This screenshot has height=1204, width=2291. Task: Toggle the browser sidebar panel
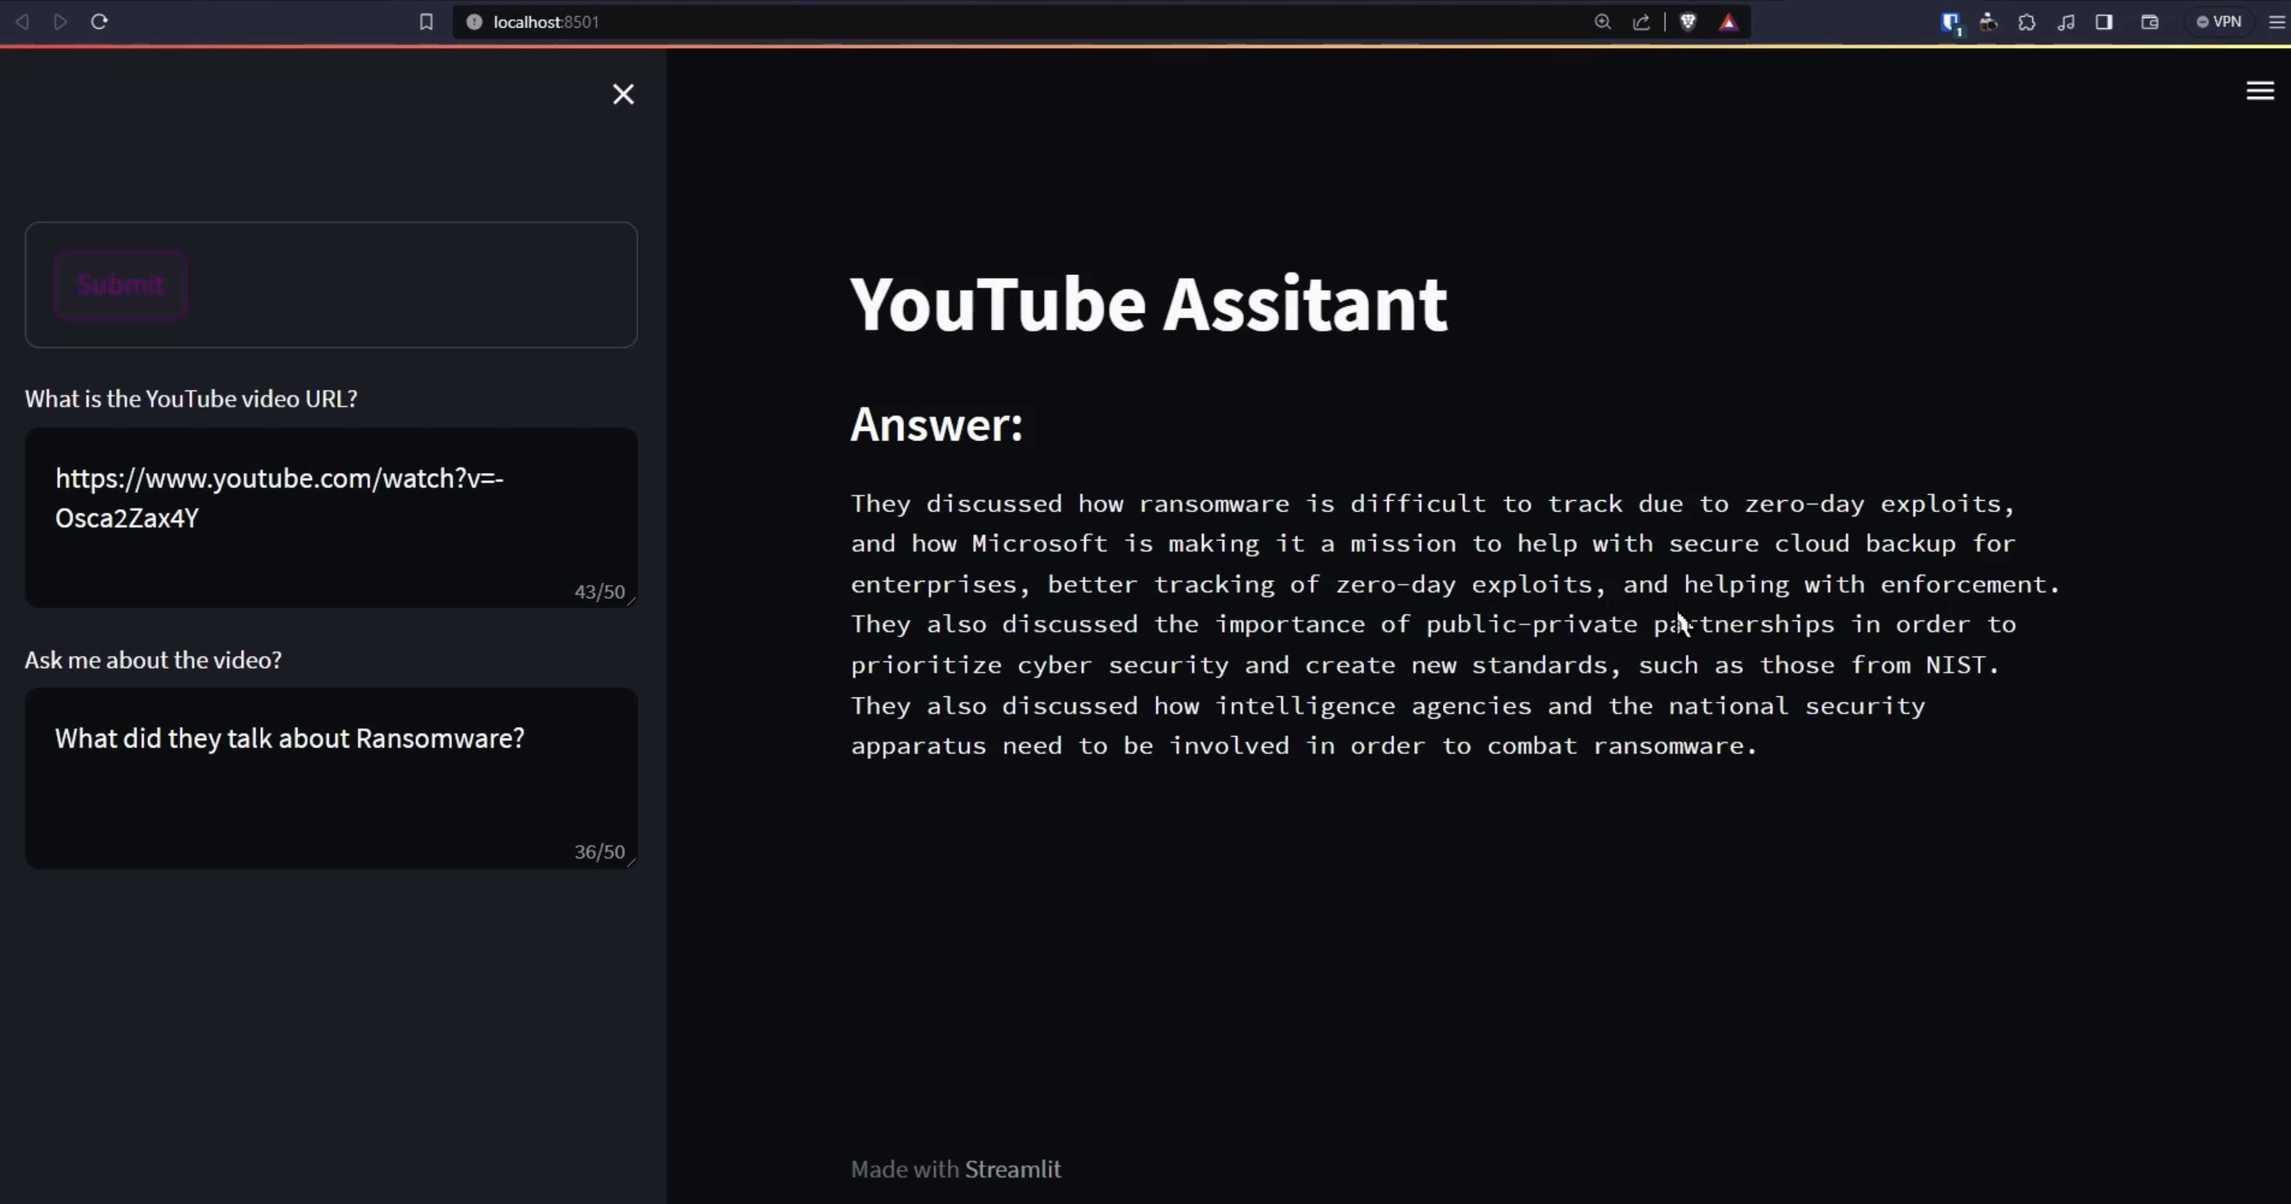coord(2104,22)
